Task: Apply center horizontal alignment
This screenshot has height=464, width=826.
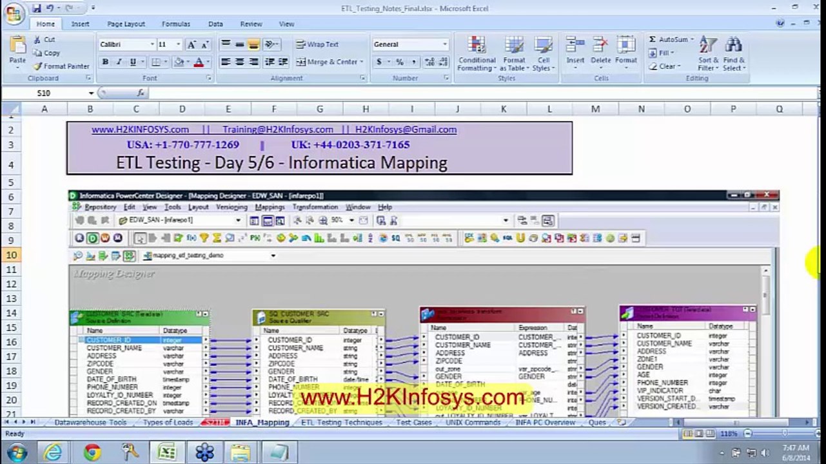Action: click(x=239, y=62)
